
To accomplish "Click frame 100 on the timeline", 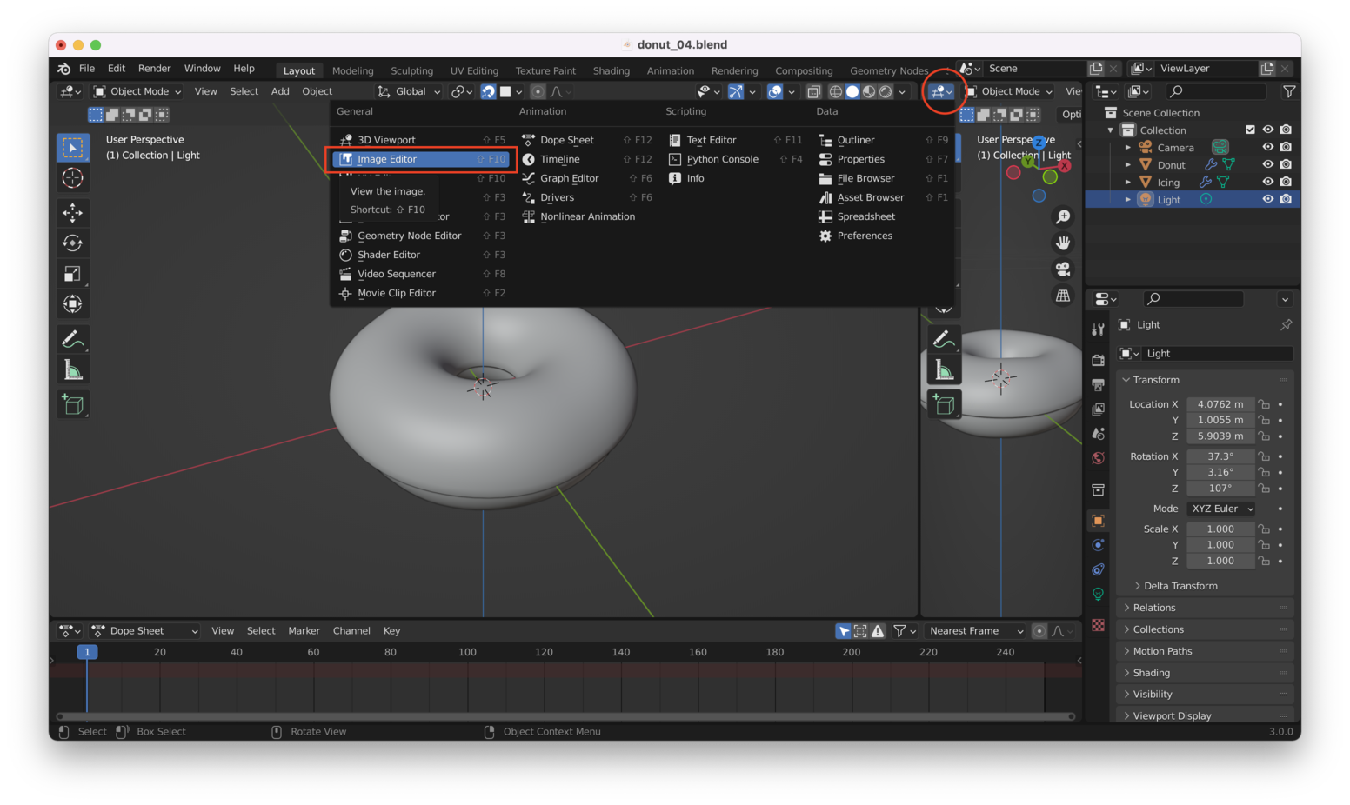I will (467, 652).
